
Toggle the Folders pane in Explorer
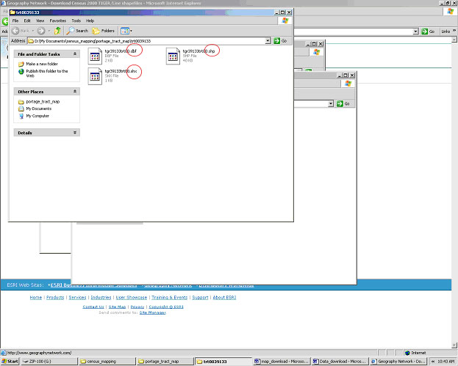coord(103,31)
